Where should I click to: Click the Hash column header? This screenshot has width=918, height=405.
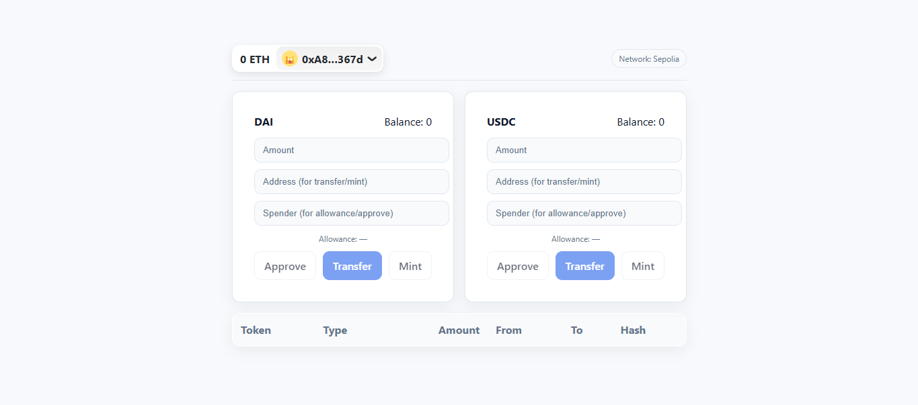point(633,330)
